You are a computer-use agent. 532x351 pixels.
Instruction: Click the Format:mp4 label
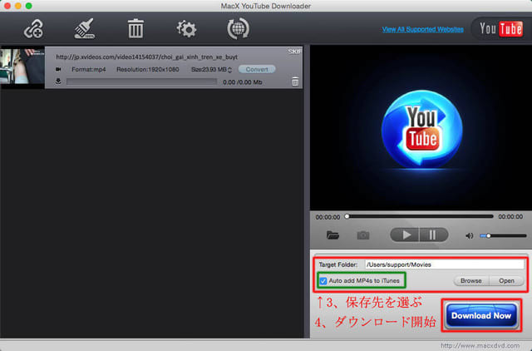coord(89,69)
